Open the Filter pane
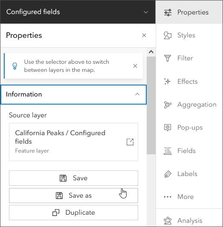 (x=189, y=58)
